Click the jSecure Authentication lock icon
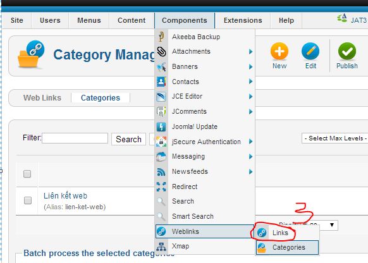This screenshot has width=368, height=263. click(161, 142)
